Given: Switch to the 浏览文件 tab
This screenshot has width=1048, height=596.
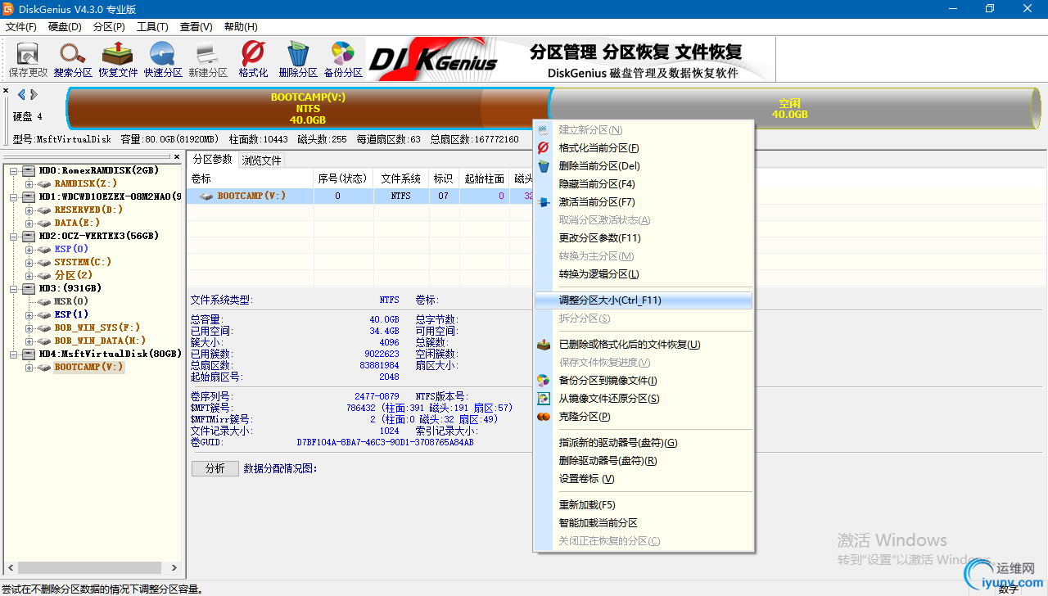Looking at the screenshot, I should [x=261, y=160].
